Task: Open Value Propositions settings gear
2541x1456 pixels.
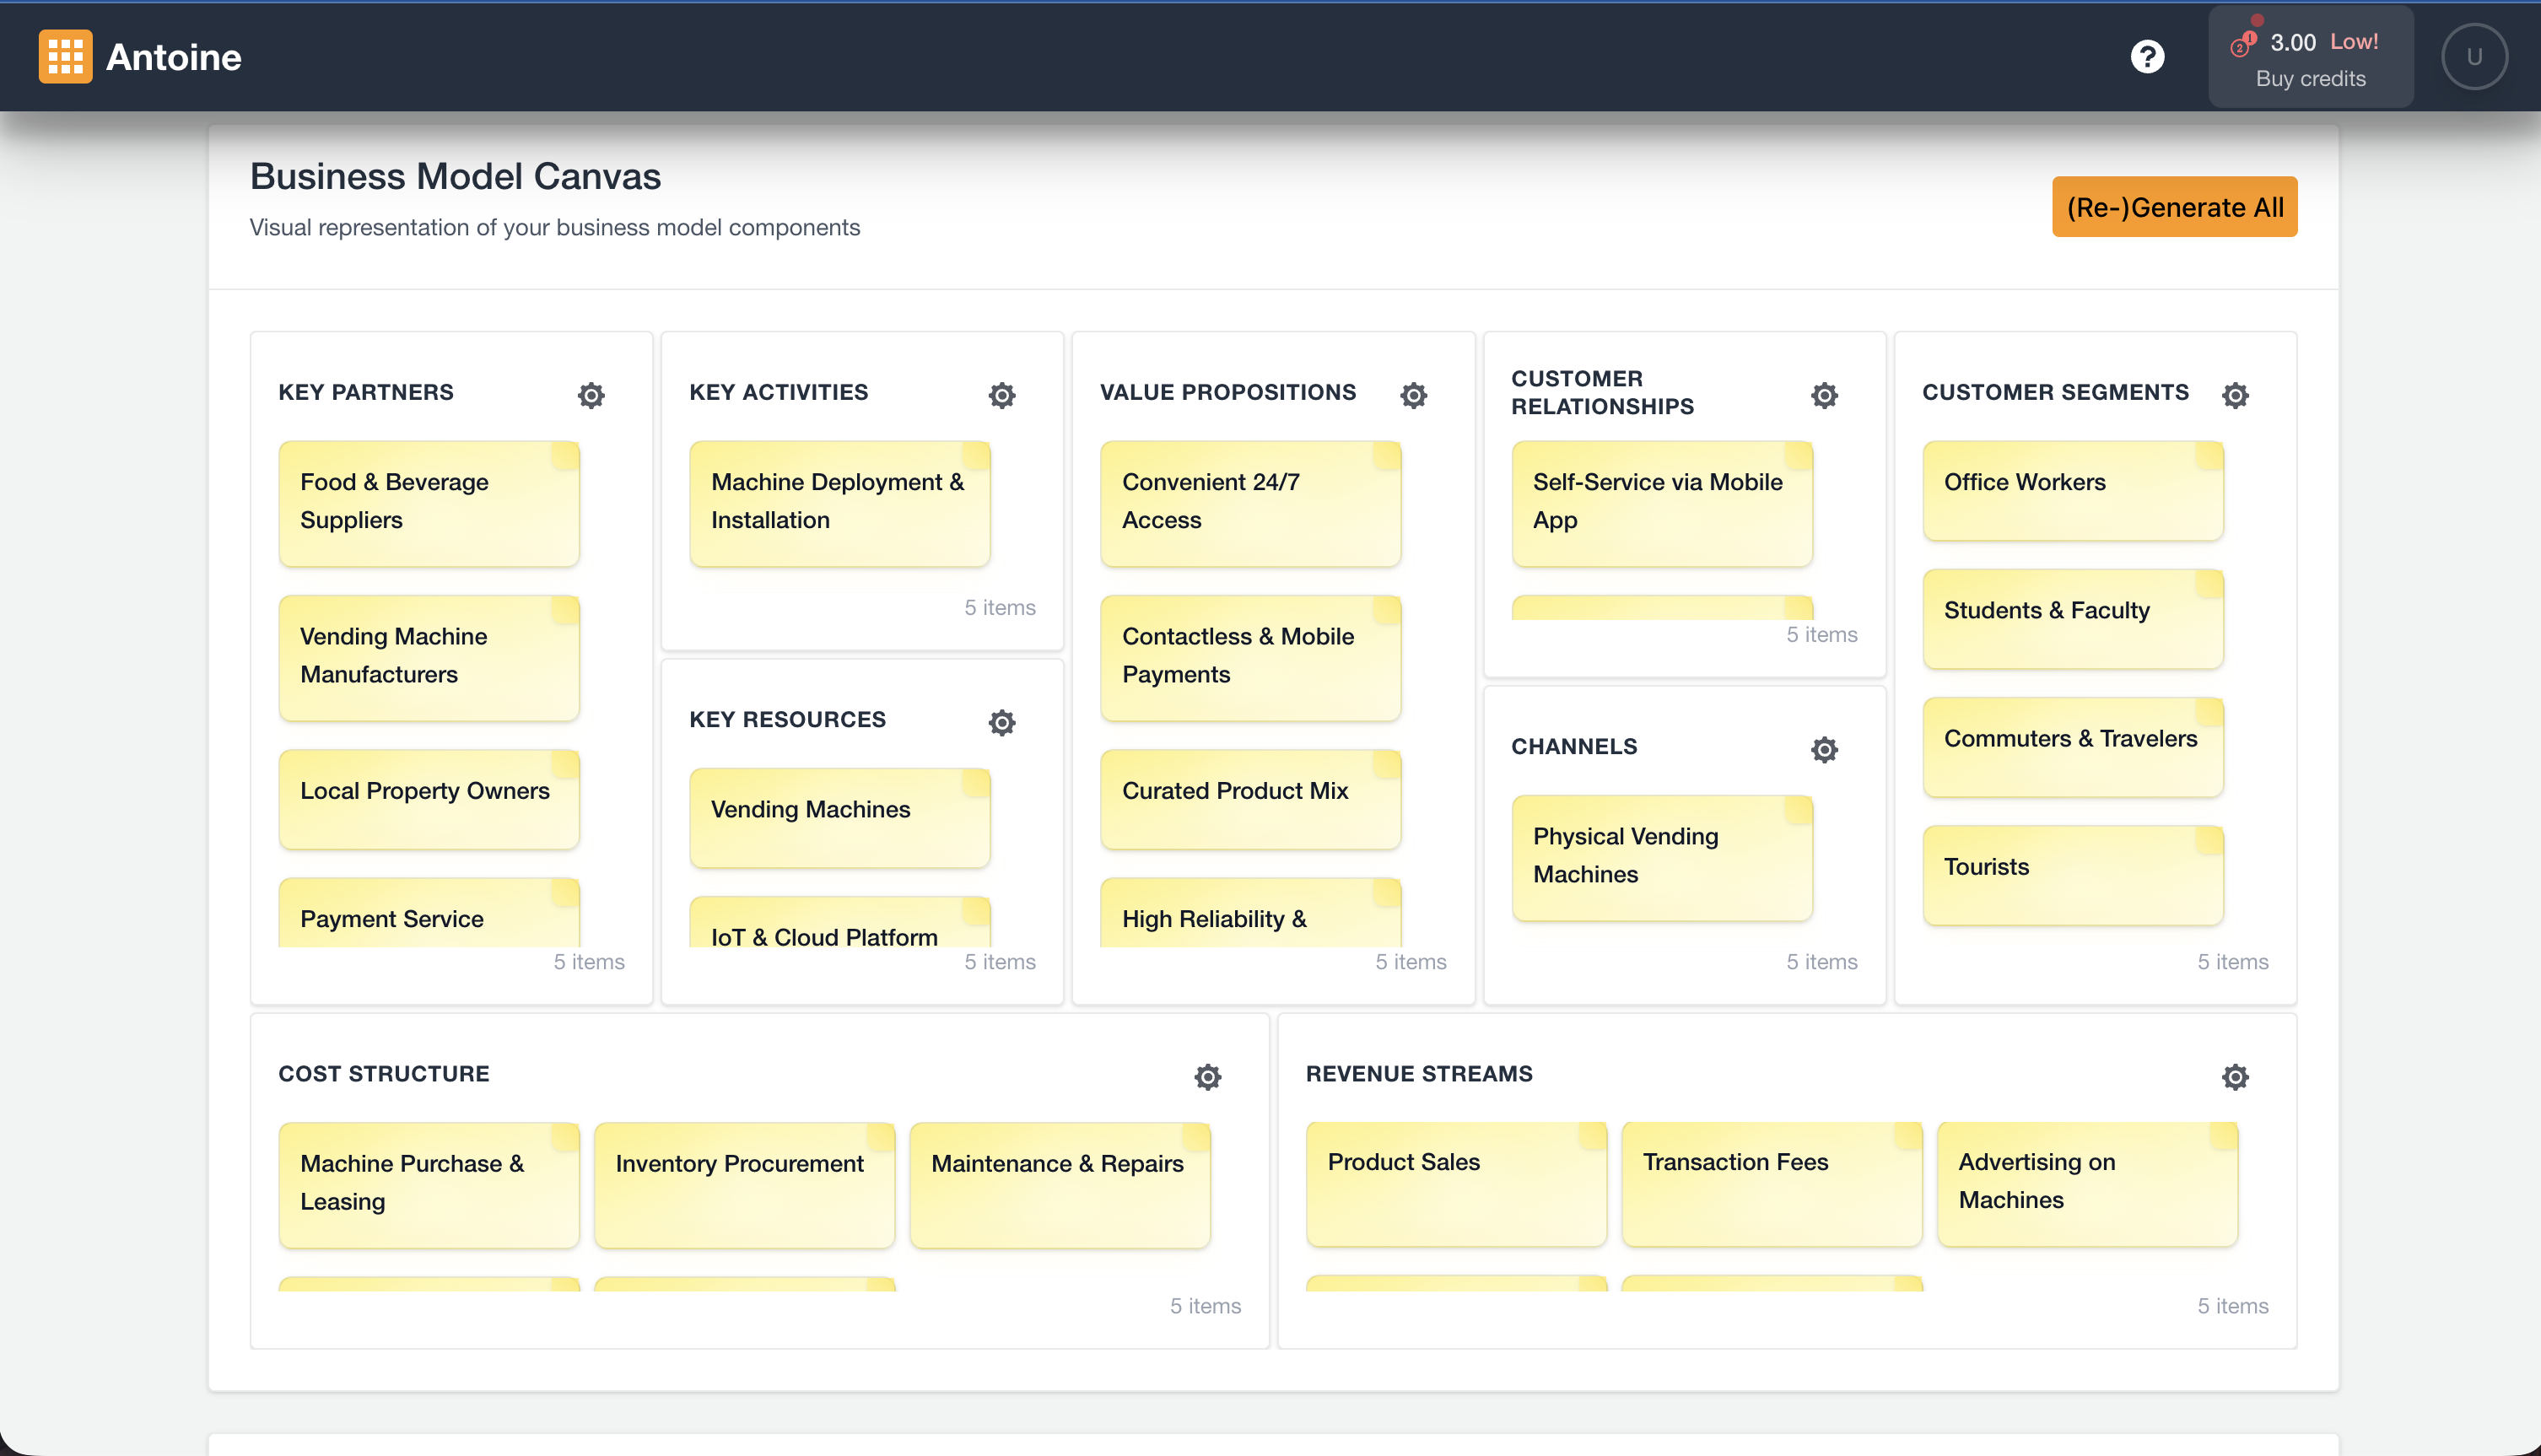Action: [x=1413, y=395]
